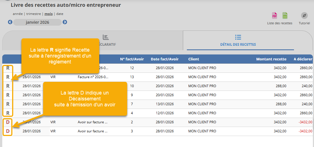Sort by Montant recette column header
Image resolution: width=314 pixels, height=147 pixels.
click(271, 59)
